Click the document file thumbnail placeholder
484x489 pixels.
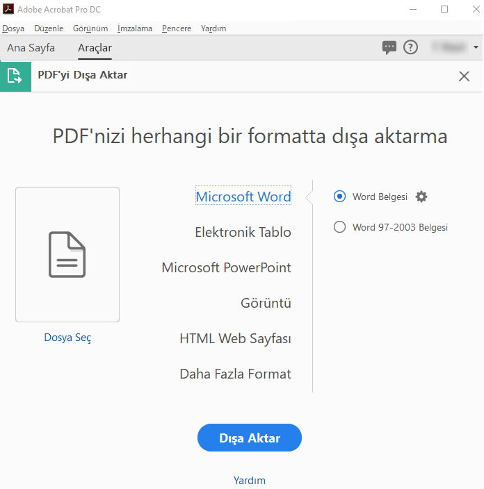pos(67,254)
